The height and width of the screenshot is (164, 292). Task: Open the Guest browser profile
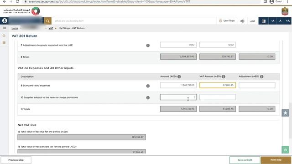[276, 1]
